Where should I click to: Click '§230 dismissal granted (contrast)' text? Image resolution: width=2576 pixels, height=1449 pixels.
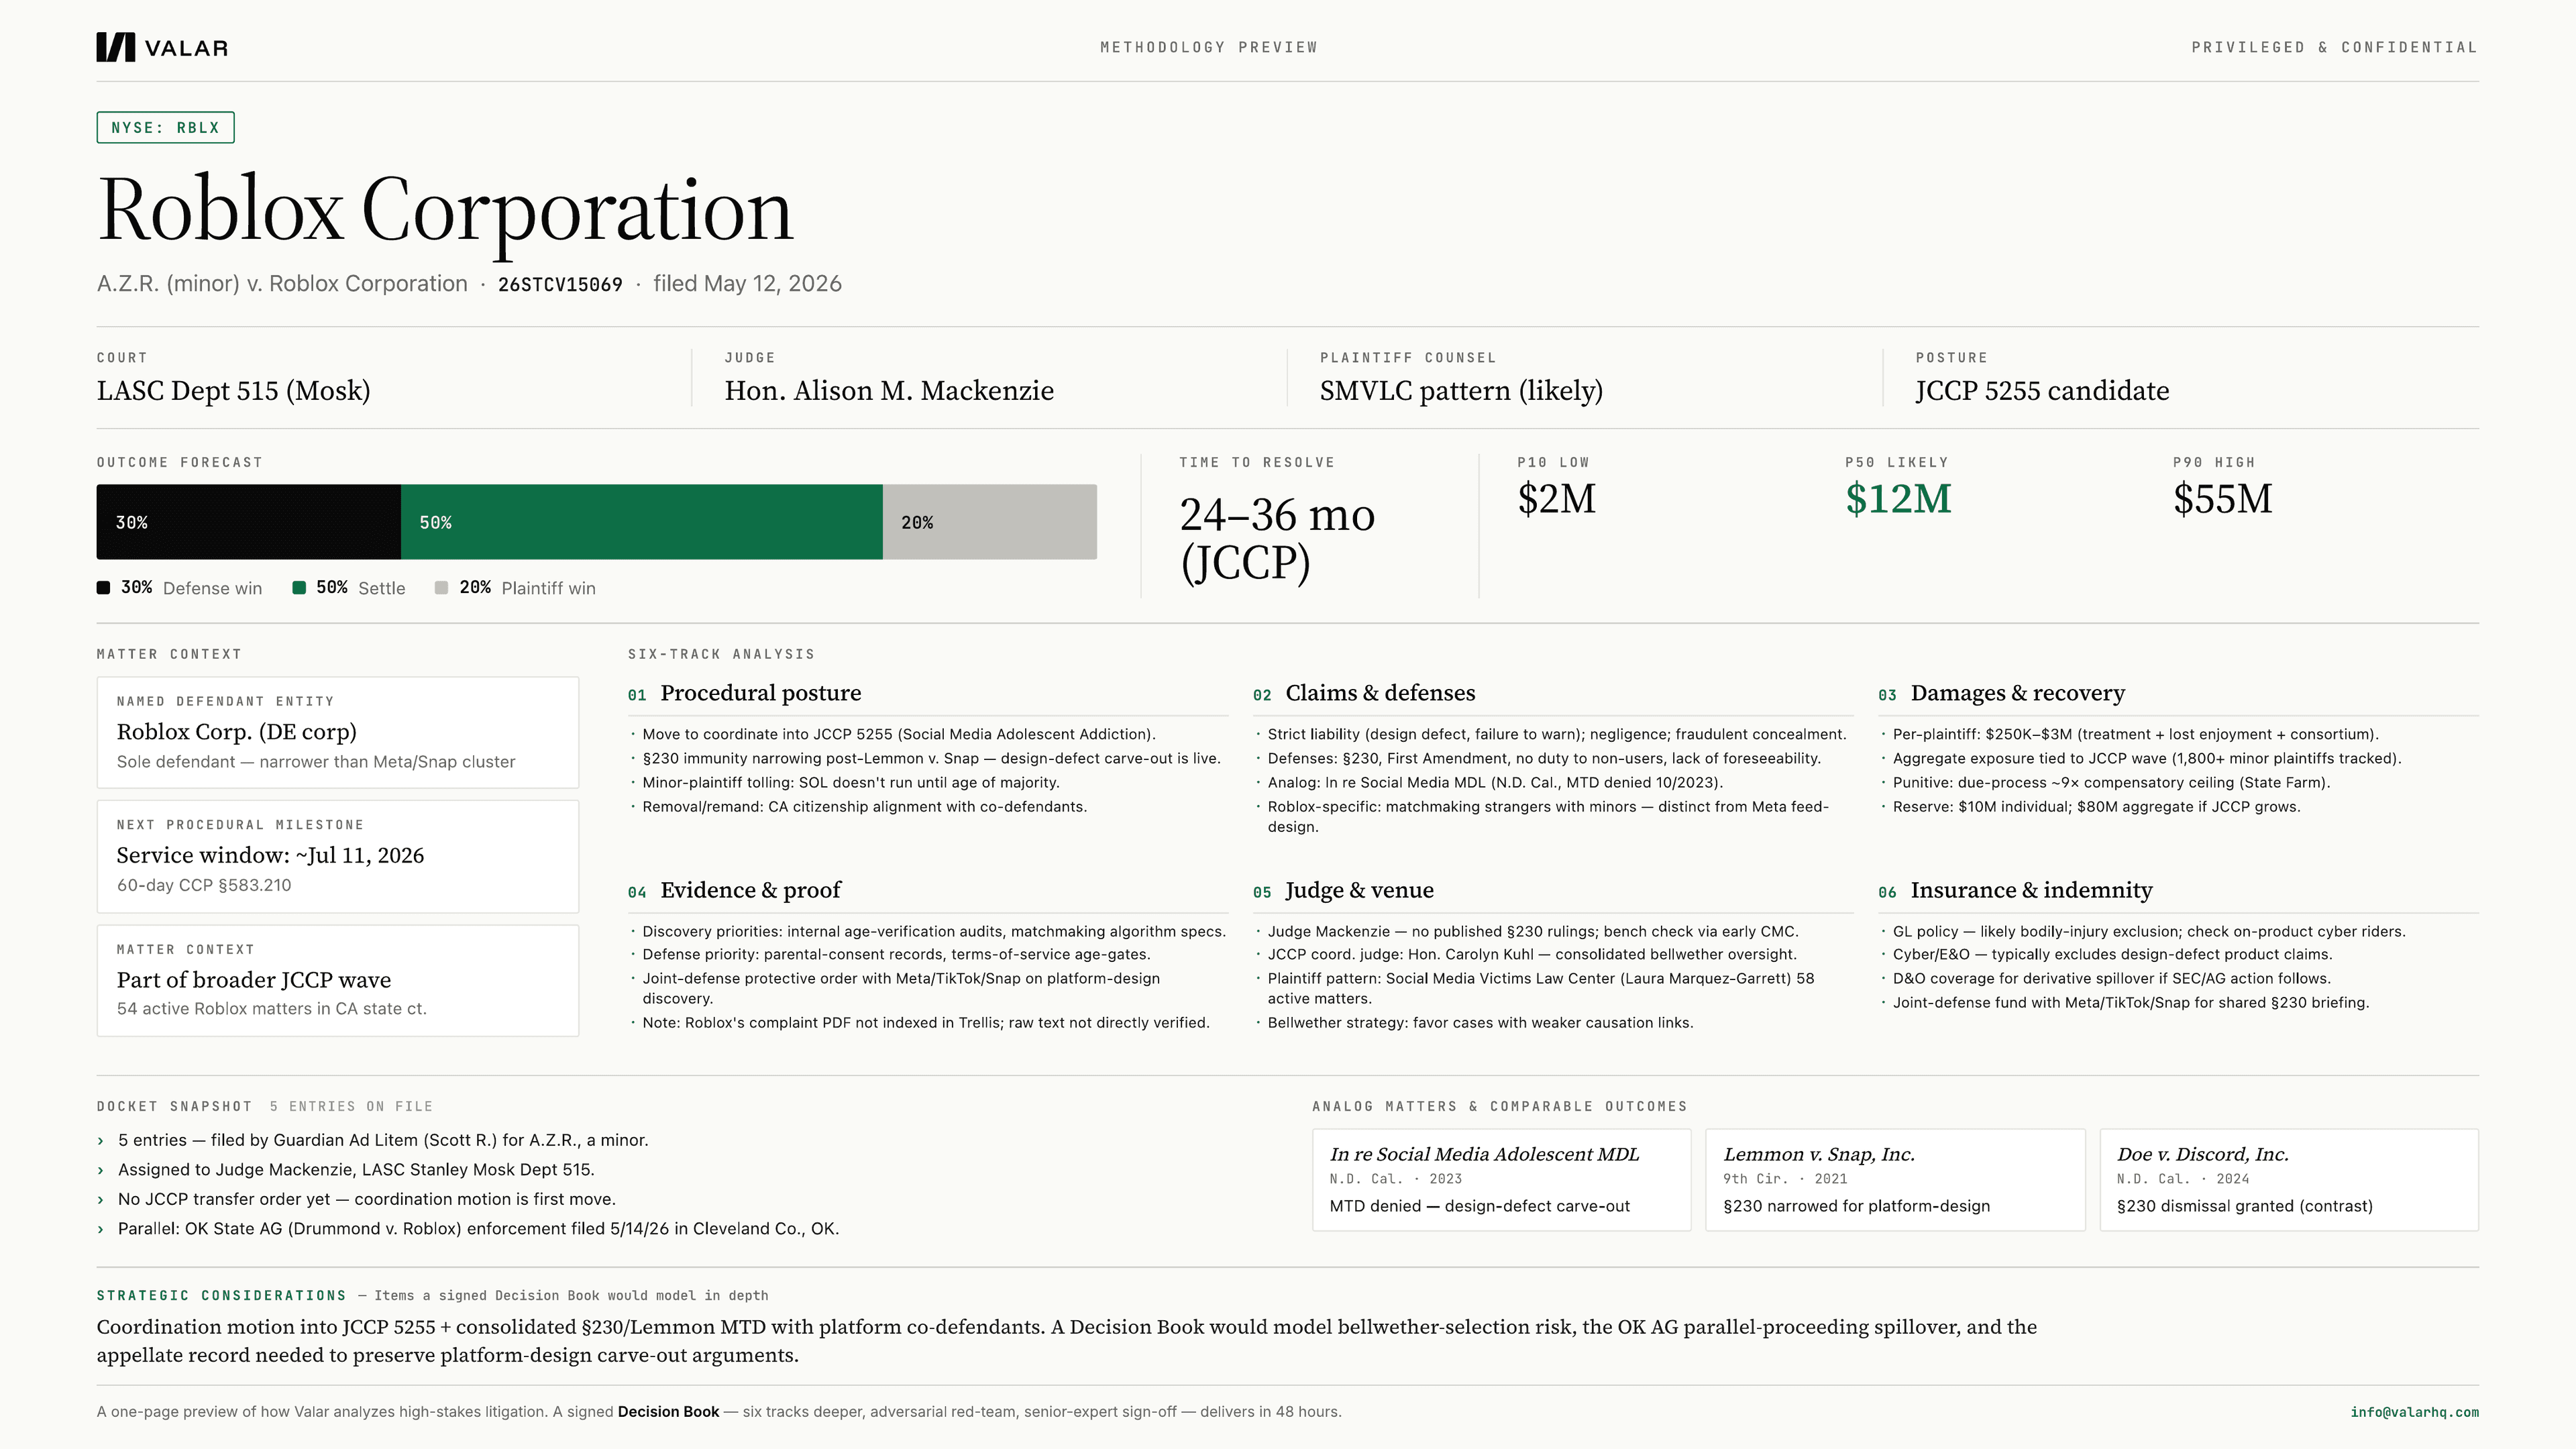tap(2244, 1207)
